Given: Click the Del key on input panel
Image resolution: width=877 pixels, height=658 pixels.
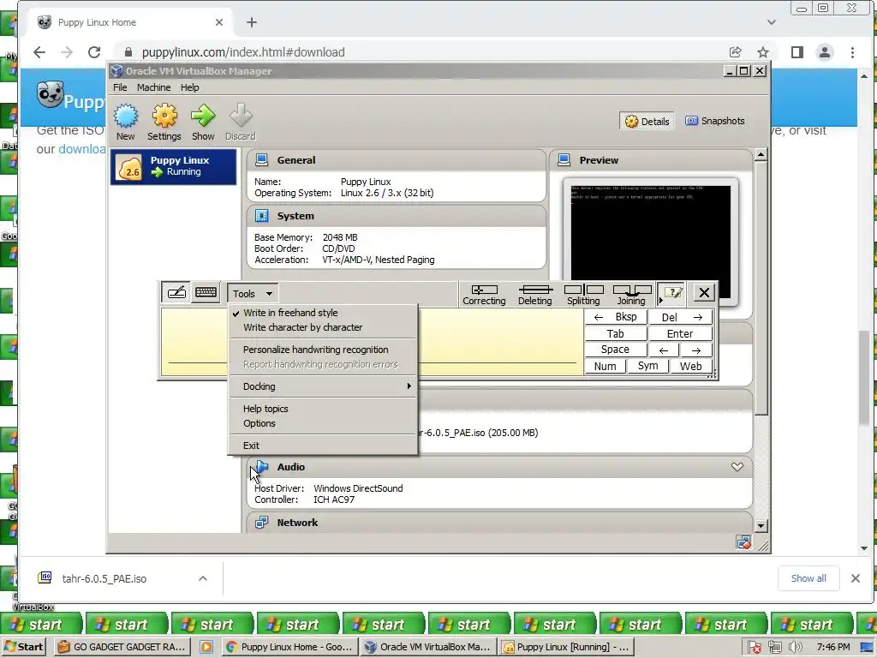Looking at the screenshot, I should [x=681, y=317].
